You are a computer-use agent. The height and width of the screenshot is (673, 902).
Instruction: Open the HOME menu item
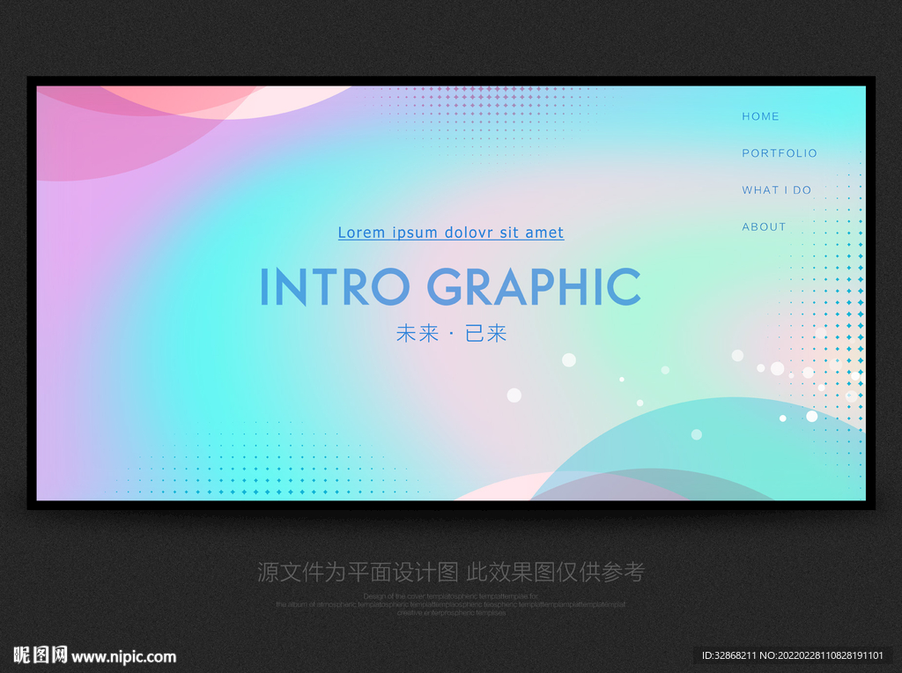tap(760, 116)
